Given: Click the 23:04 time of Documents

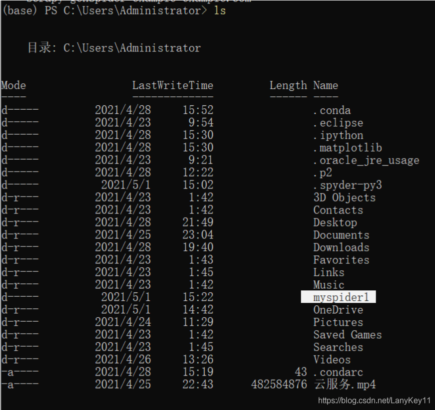Looking at the screenshot, I should [x=198, y=235].
